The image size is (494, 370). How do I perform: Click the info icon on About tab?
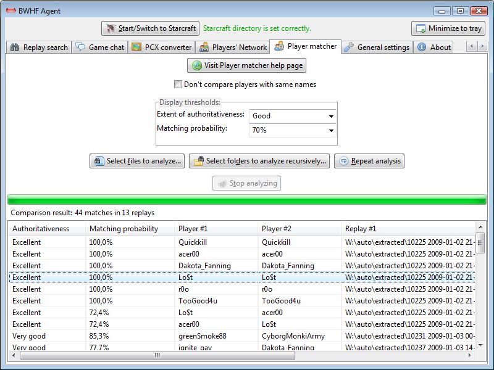point(422,47)
